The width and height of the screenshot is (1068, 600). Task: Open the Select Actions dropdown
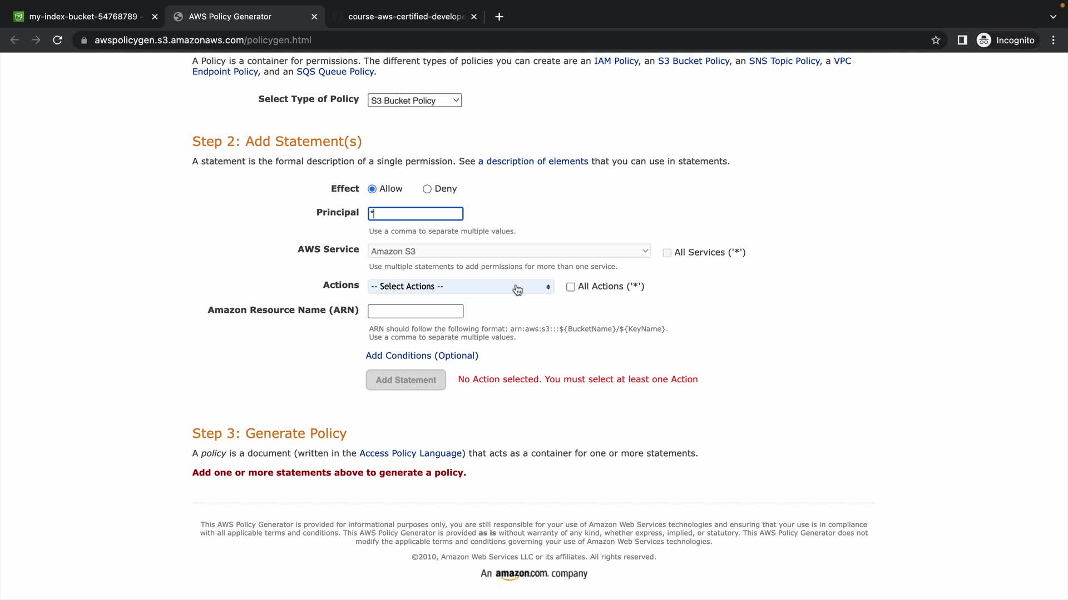[x=461, y=287]
